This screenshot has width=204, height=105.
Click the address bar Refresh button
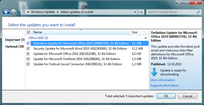coord(141,12)
